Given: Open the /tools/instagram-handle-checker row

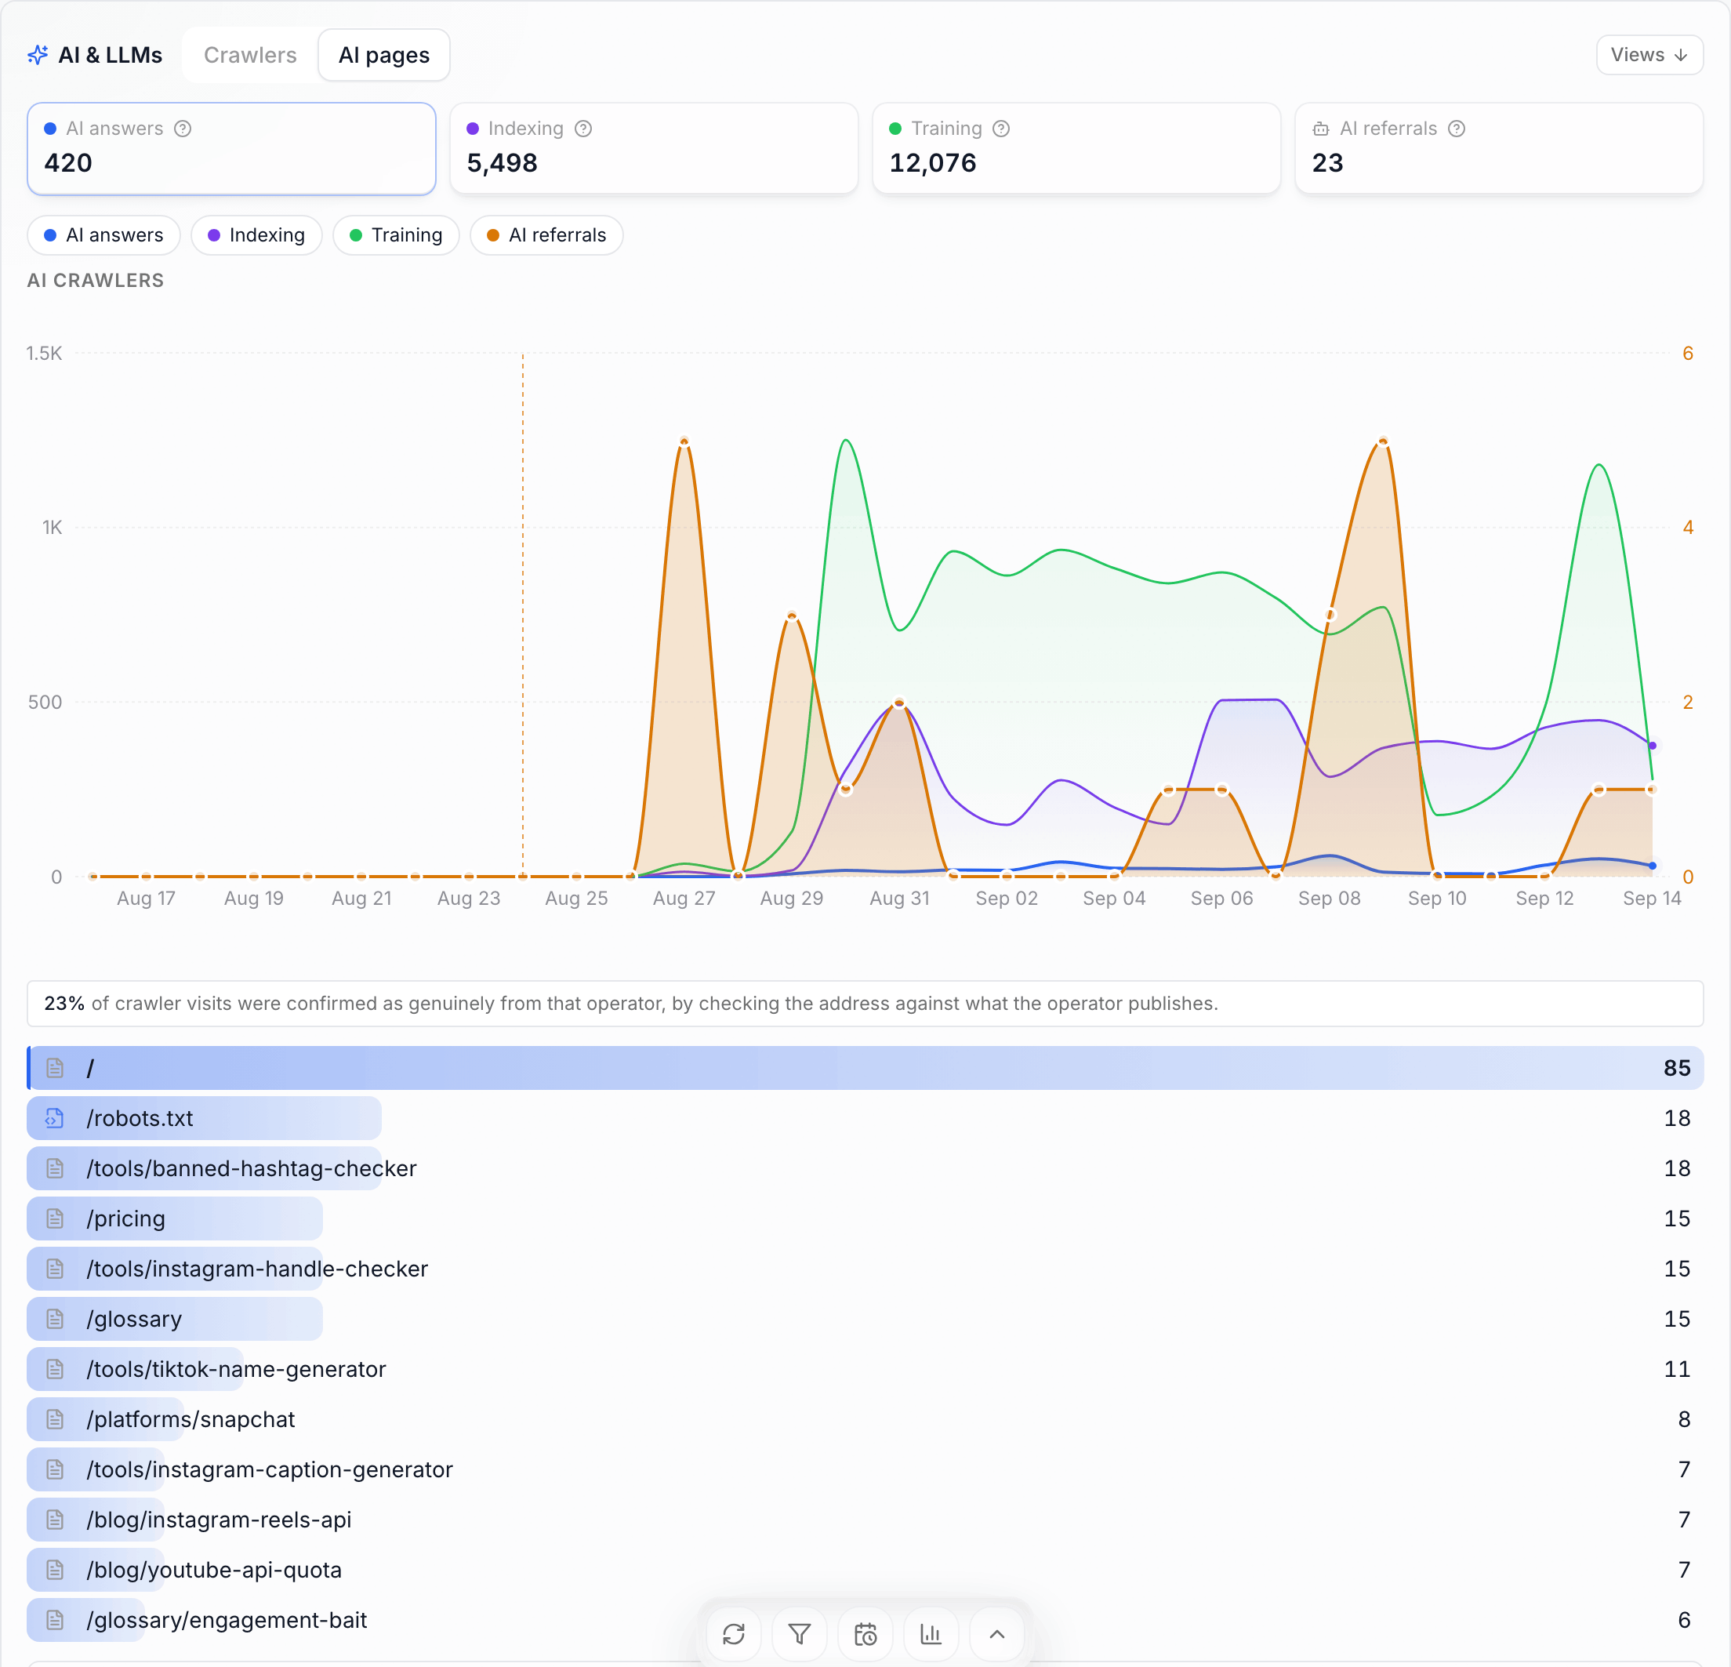Looking at the screenshot, I should (x=865, y=1269).
